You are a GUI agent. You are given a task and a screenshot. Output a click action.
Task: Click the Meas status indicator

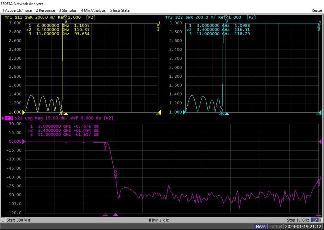[x=260, y=226]
